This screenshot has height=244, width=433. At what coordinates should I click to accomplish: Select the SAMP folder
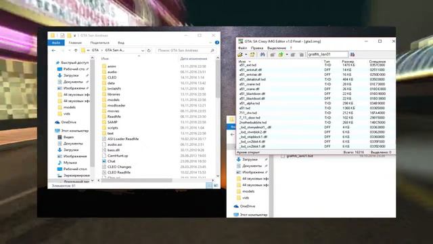112,122
